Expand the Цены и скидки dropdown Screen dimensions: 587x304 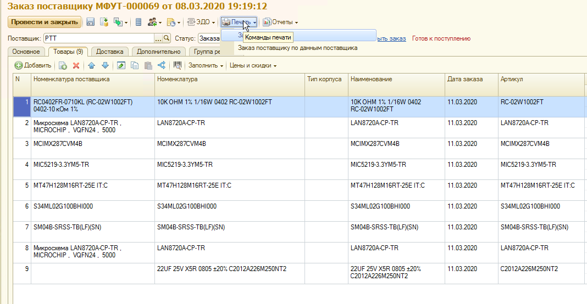(253, 65)
